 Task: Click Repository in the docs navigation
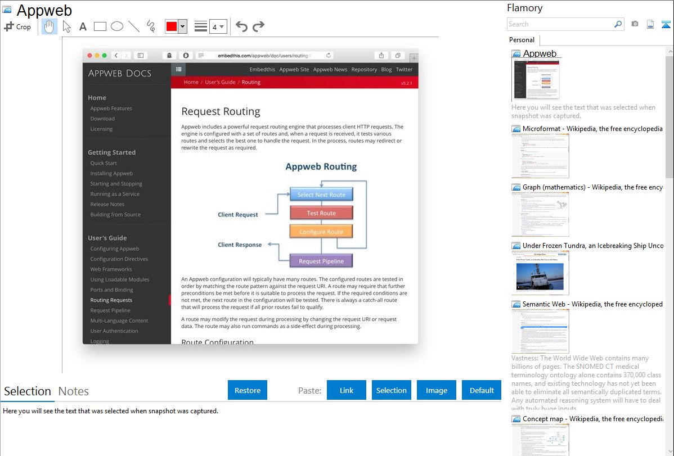364,69
